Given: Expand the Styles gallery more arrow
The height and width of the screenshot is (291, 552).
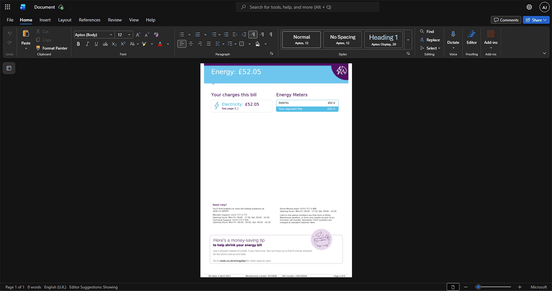Looking at the screenshot, I should pos(408,40).
